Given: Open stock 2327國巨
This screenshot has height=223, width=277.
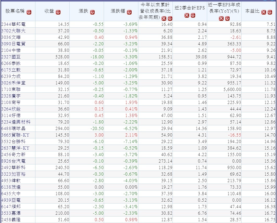Looking at the screenshot, I should click(x=11, y=57).
